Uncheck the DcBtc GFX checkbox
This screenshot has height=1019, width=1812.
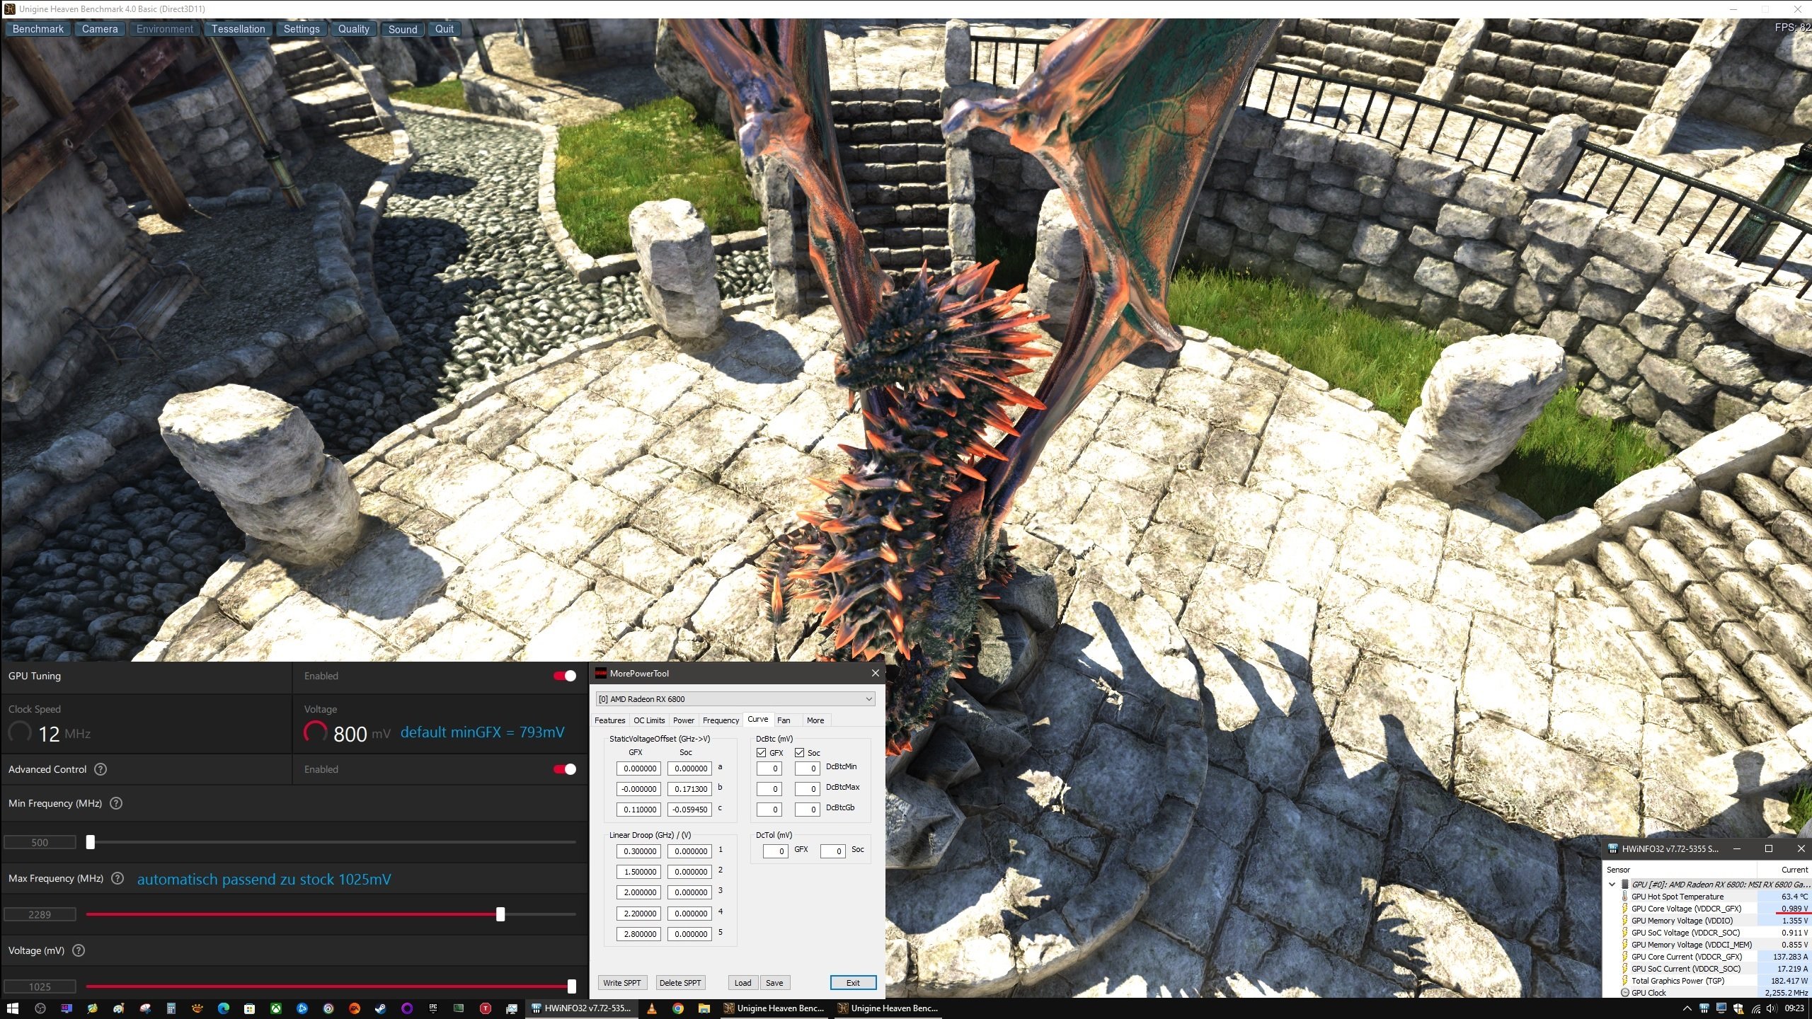coord(762,752)
